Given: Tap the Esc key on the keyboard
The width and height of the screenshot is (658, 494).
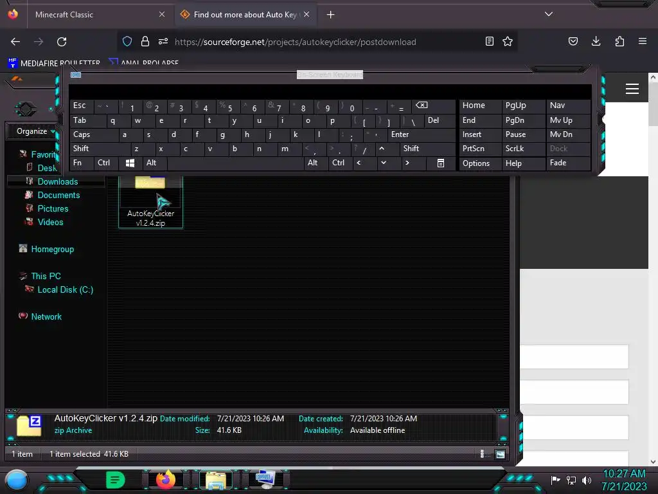Looking at the screenshot, I should [82, 105].
